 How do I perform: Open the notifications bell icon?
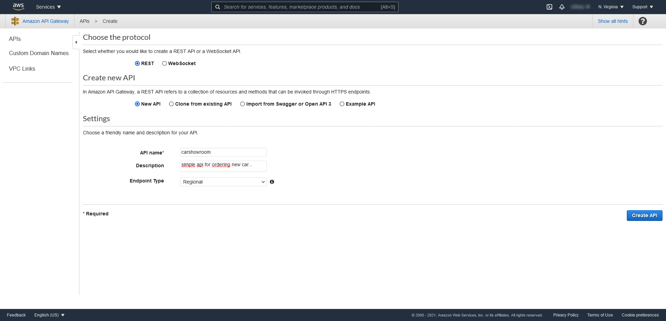coord(562,7)
